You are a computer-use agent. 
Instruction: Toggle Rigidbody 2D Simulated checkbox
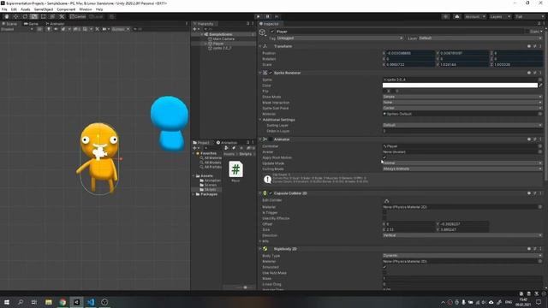[x=384, y=267]
